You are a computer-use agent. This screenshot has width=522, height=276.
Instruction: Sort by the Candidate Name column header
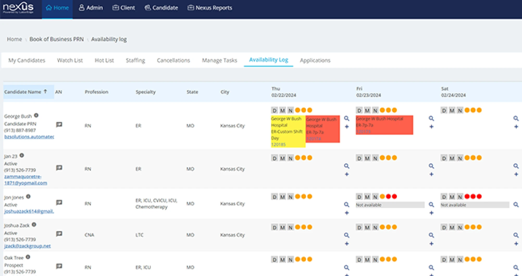(23, 92)
